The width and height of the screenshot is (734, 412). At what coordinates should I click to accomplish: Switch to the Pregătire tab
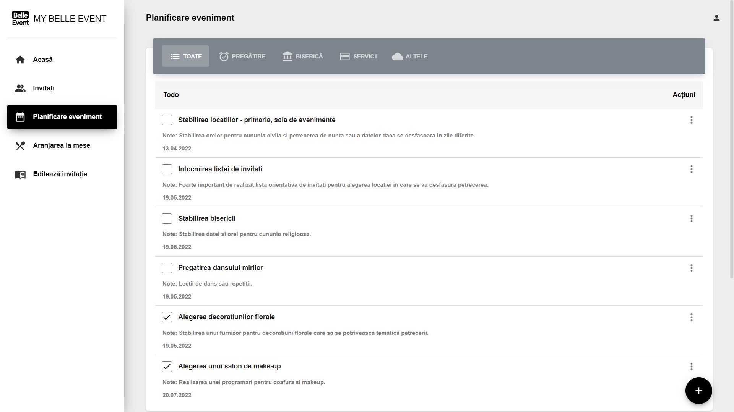tap(242, 56)
